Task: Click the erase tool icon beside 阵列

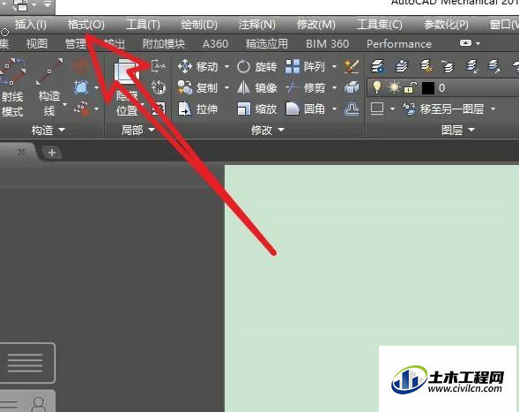Action: (352, 67)
